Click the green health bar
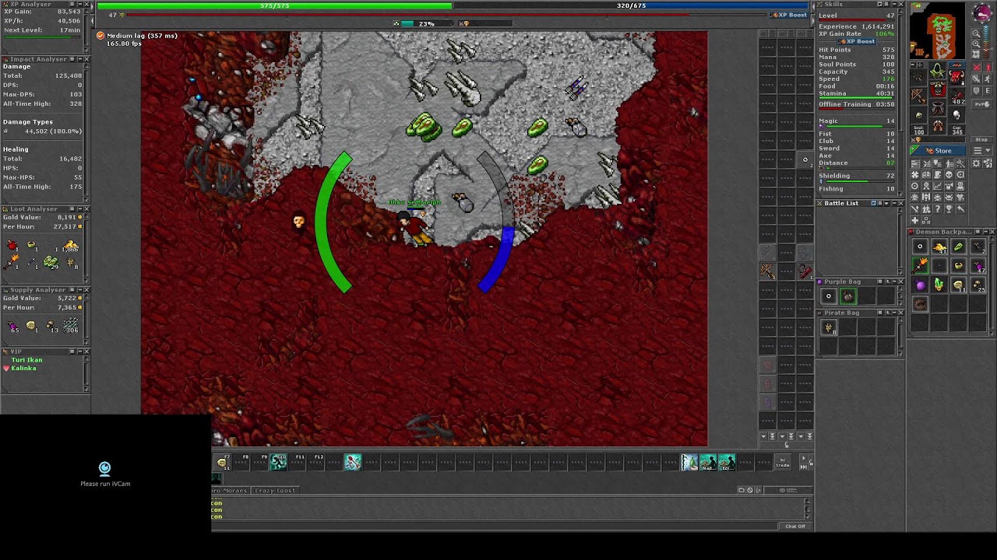 [x=274, y=5]
